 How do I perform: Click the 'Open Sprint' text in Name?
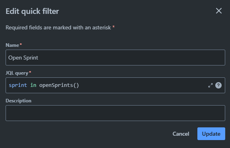tap(23, 58)
